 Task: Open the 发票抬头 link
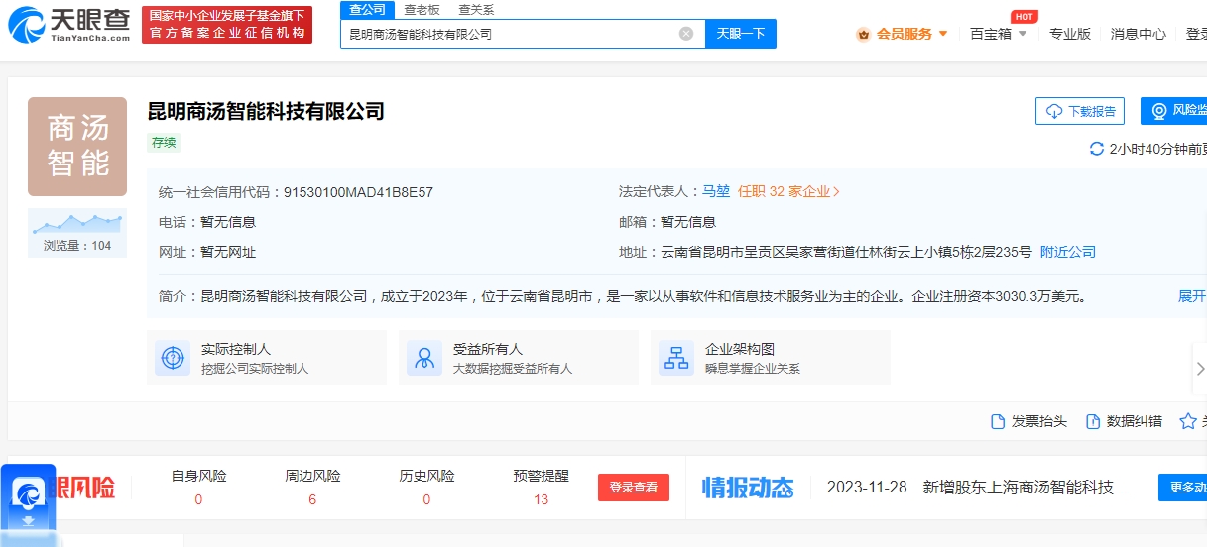(1039, 421)
